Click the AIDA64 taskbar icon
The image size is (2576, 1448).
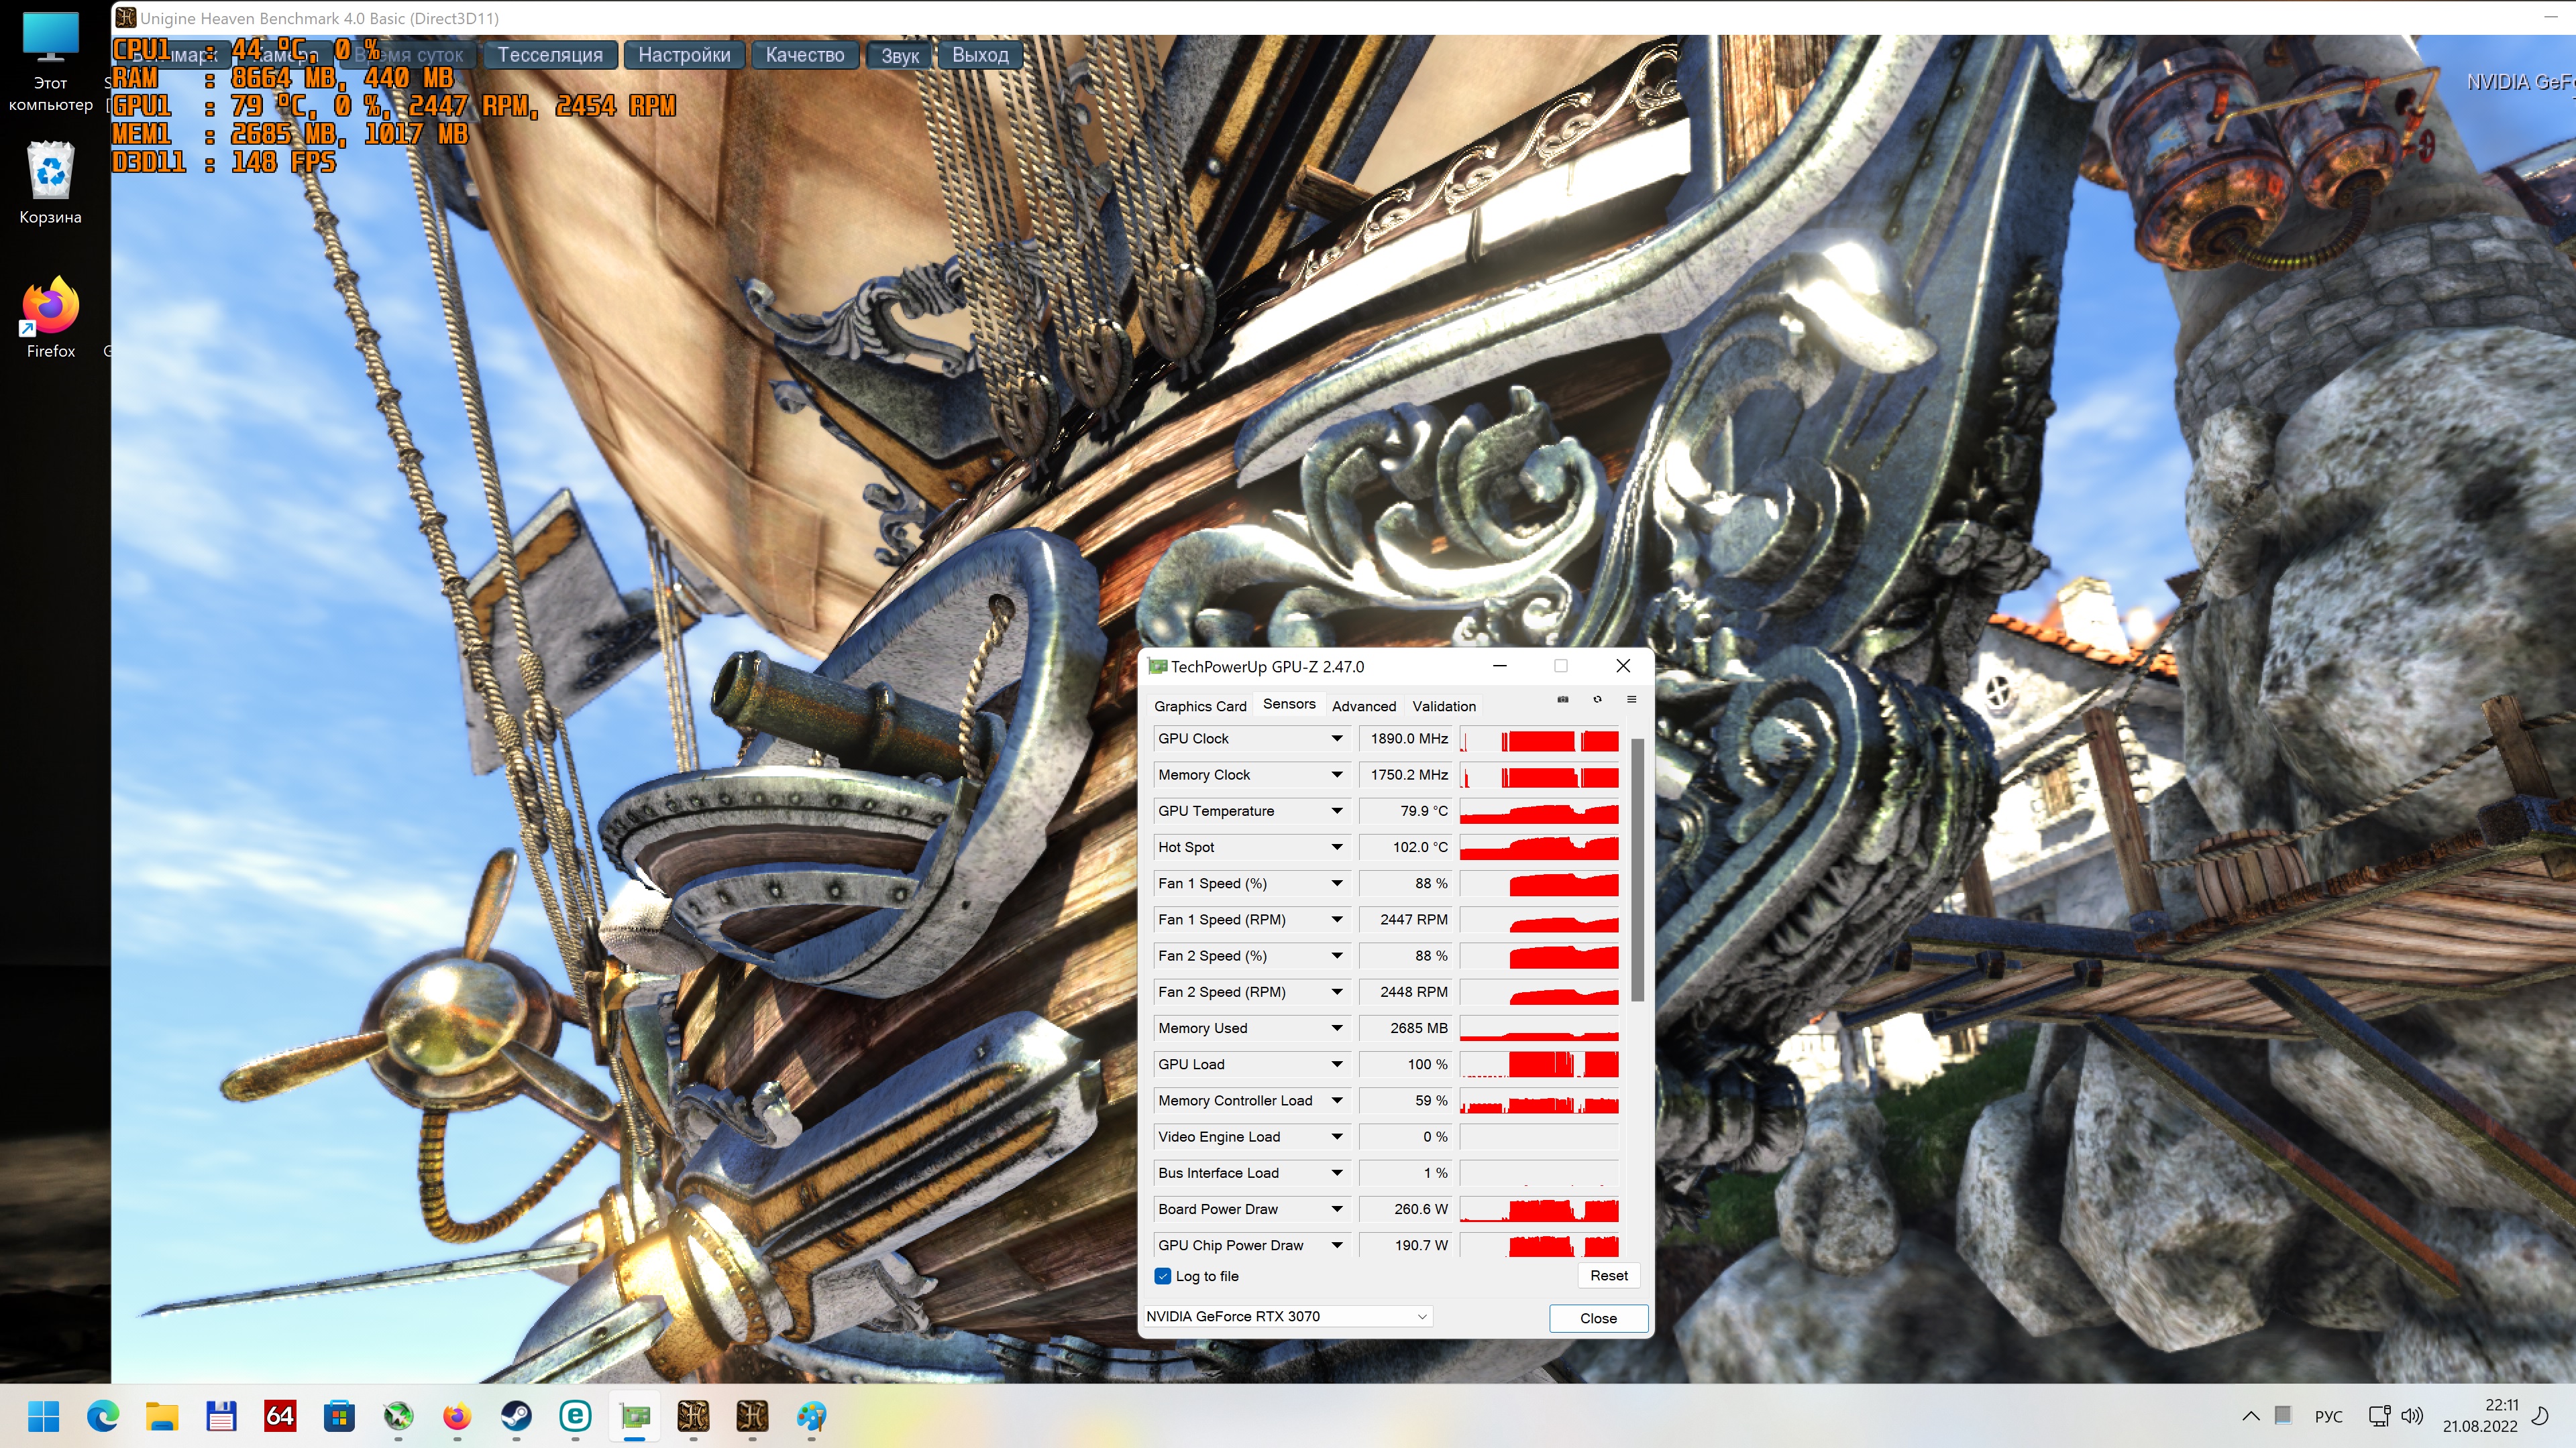280,1416
